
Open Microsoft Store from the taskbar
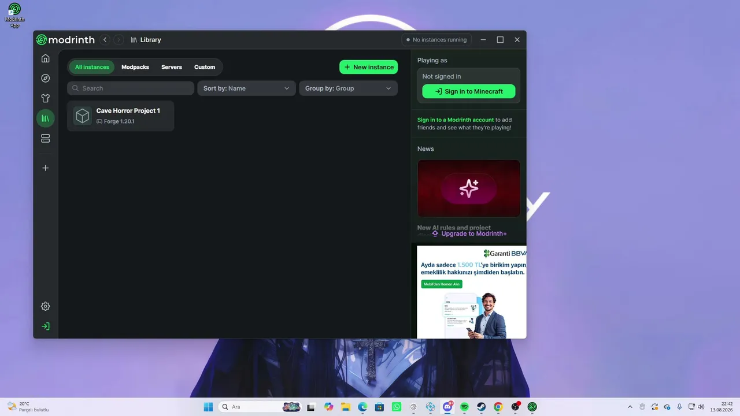click(379, 407)
